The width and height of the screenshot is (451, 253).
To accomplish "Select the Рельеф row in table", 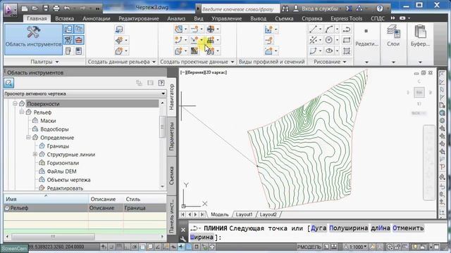I will pos(85,208).
